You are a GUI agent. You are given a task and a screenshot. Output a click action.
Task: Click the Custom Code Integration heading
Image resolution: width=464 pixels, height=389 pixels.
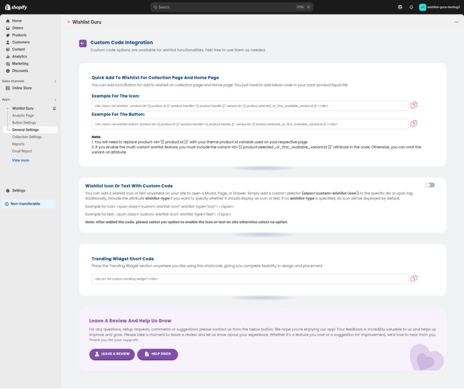click(121, 43)
